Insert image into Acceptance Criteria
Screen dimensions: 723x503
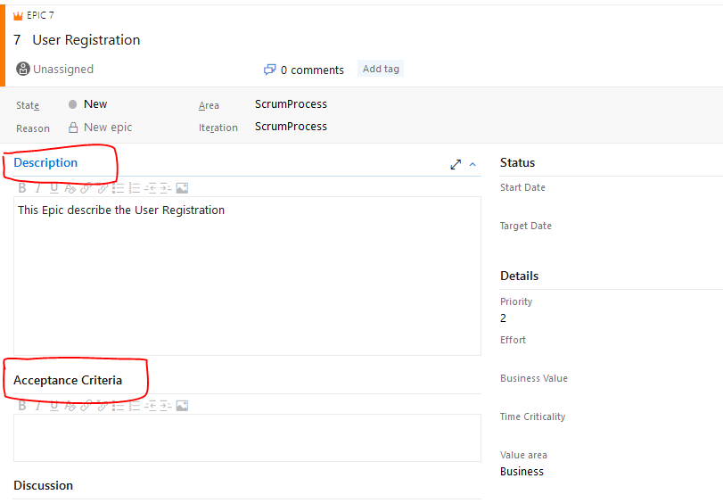182,406
